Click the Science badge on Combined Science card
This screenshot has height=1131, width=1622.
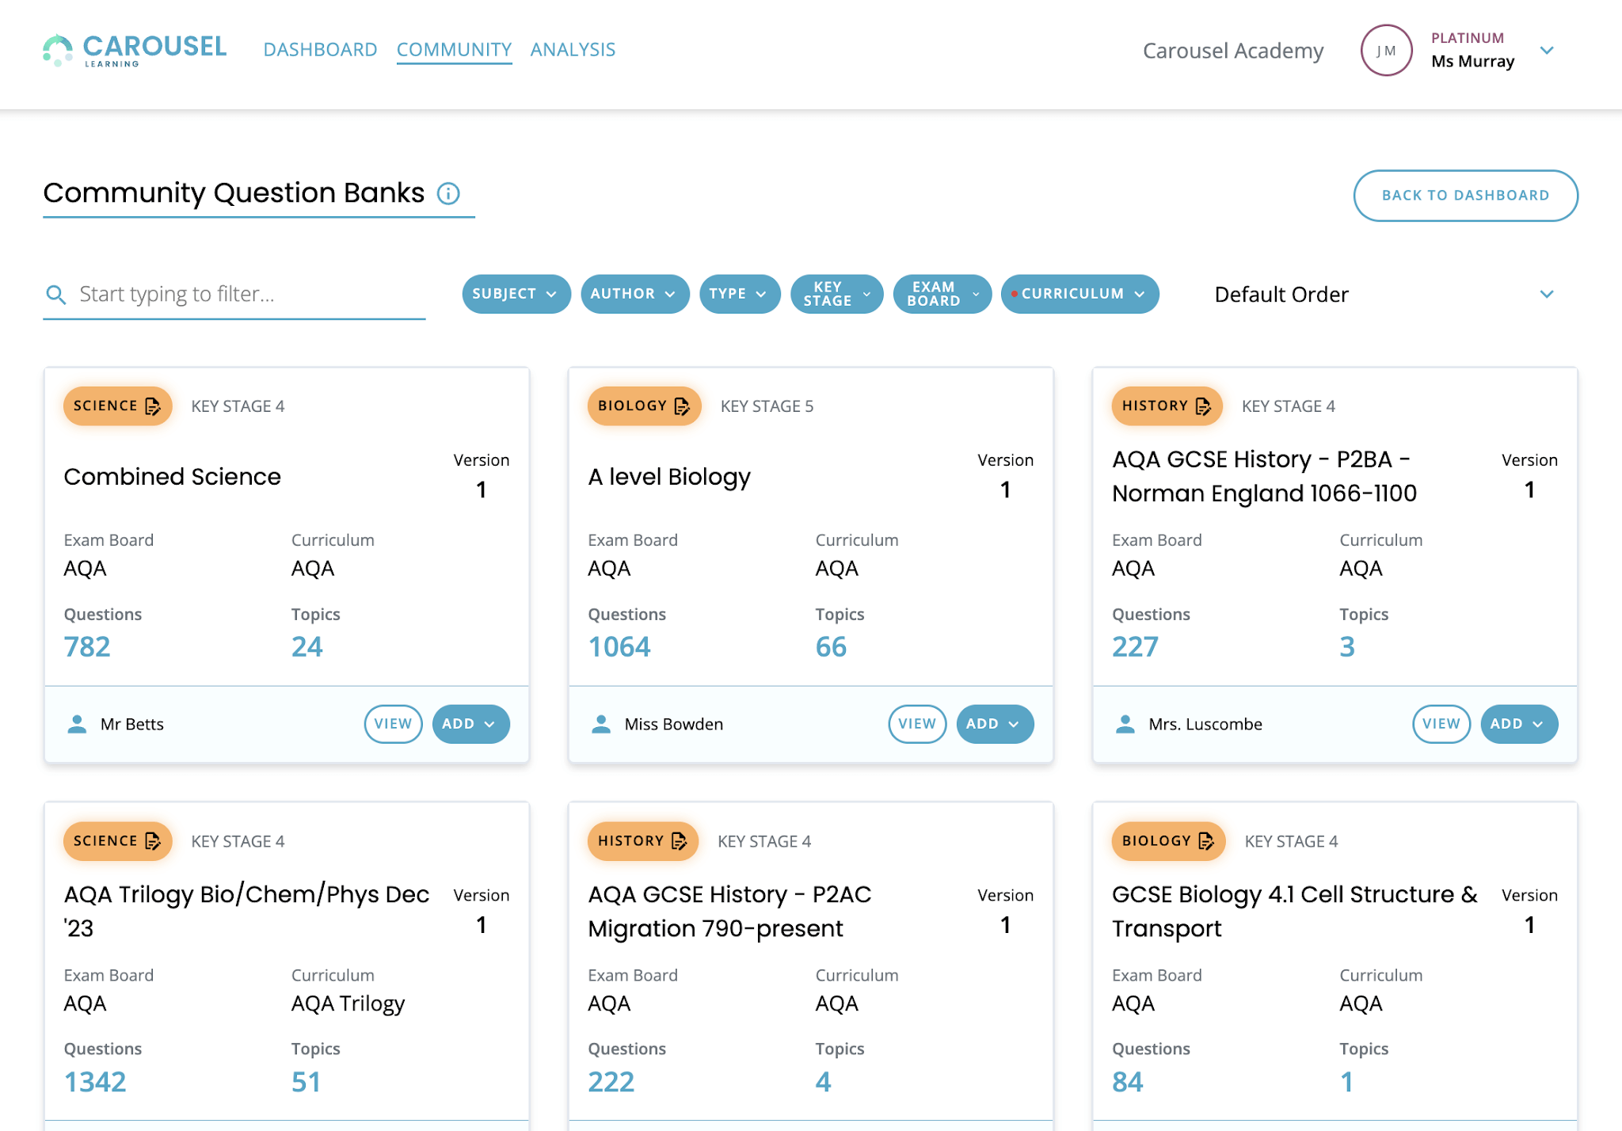117,406
